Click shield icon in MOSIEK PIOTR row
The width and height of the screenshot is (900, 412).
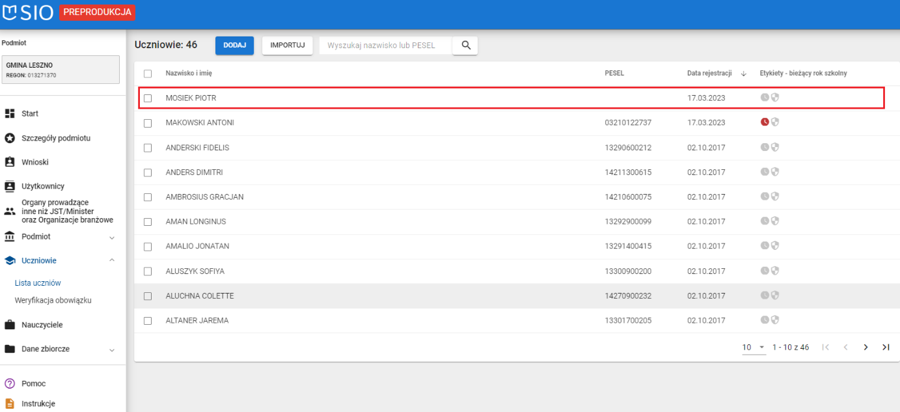click(775, 98)
